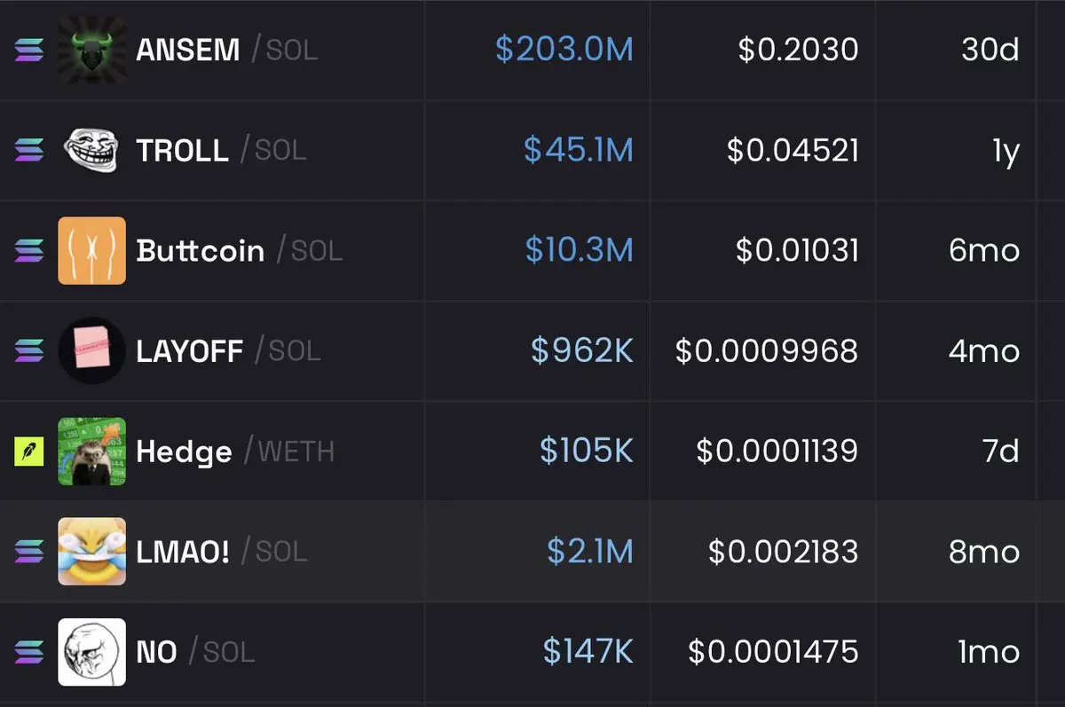Click TROLL's $0.04521 price cell
The width and height of the screenshot is (1065, 707).
(793, 150)
